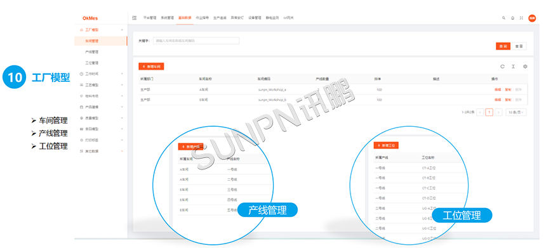Click the icon beside 其它数据
The height and width of the screenshot is (248, 546).
pos(81,151)
